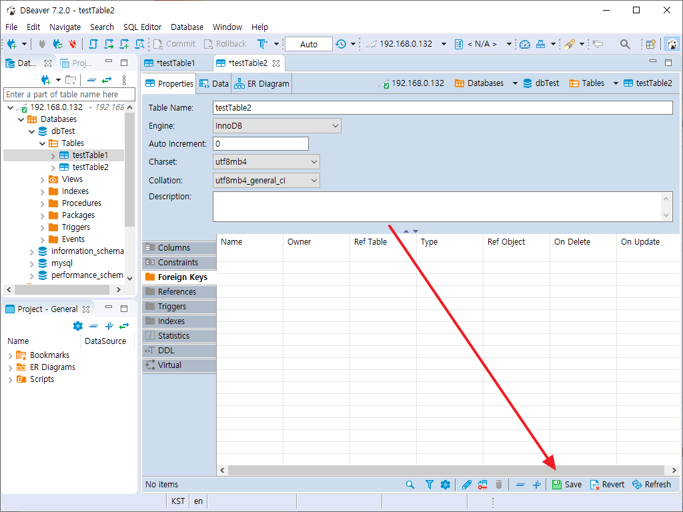Click the dbTest breadcrumb link
This screenshot has height=512, width=683.
(541, 83)
